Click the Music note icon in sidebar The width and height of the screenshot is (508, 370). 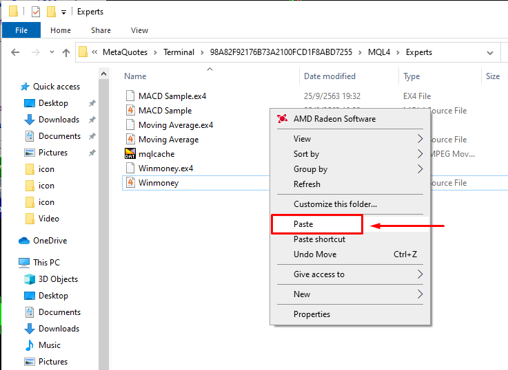coord(30,345)
